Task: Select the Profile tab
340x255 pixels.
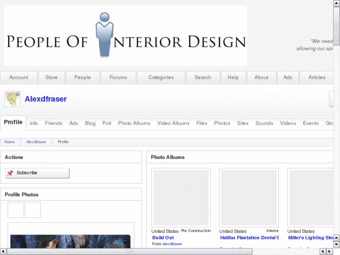Action: 13,123
